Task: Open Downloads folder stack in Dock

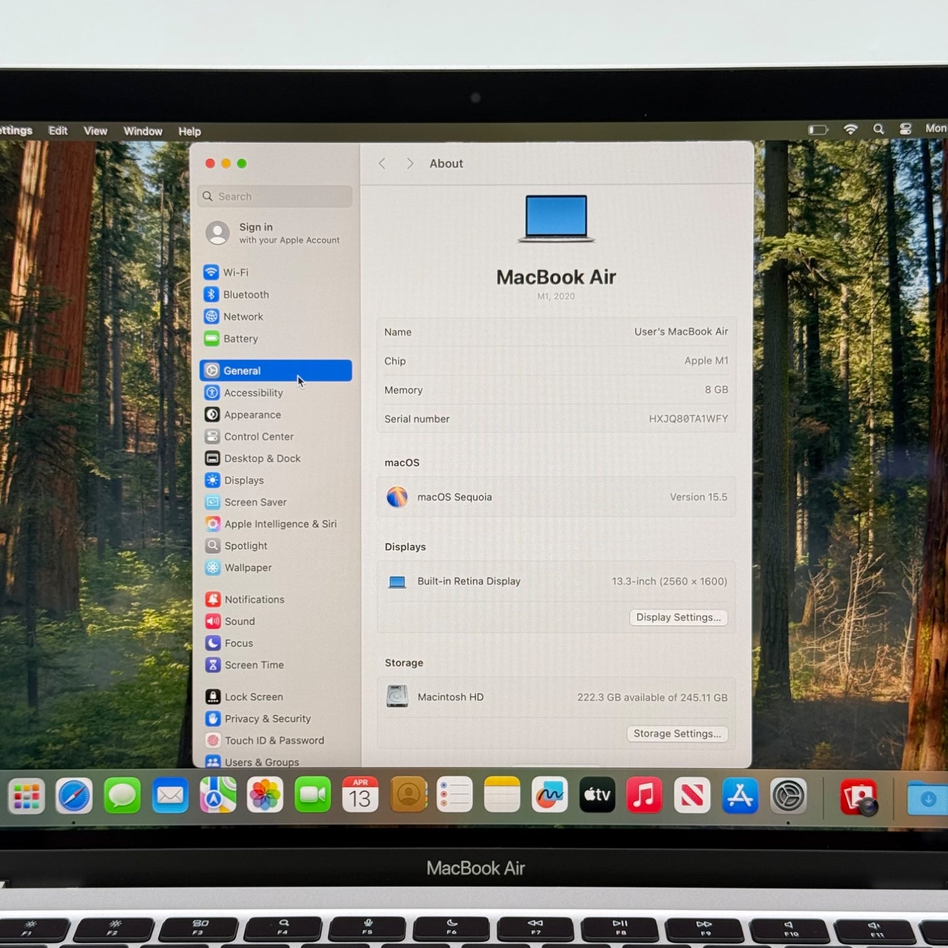Action: (x=927, y=798)
